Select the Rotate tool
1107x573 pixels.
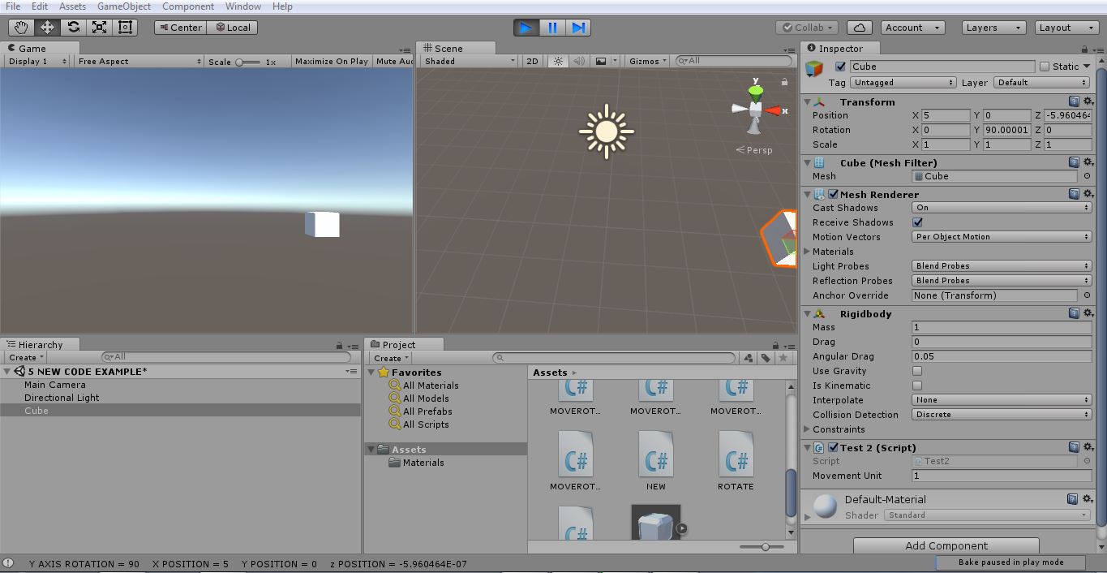point(72,27)
